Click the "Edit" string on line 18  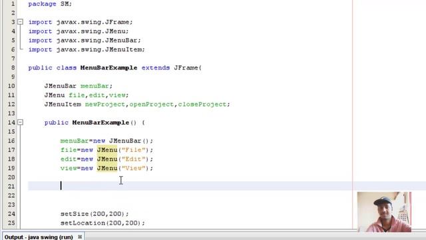coord(133,159)
